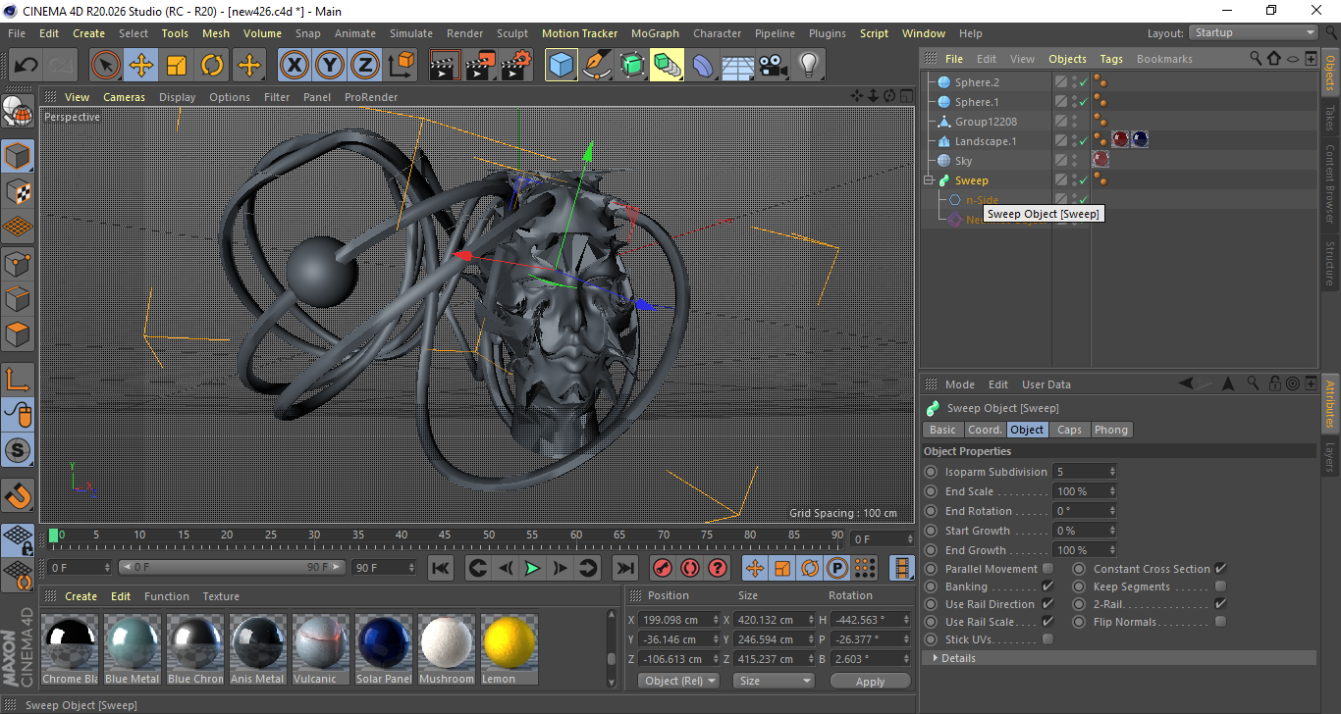Screen dimensions: 1341x714
Task: Select the Live Selection tool
Action: (106, 66)
